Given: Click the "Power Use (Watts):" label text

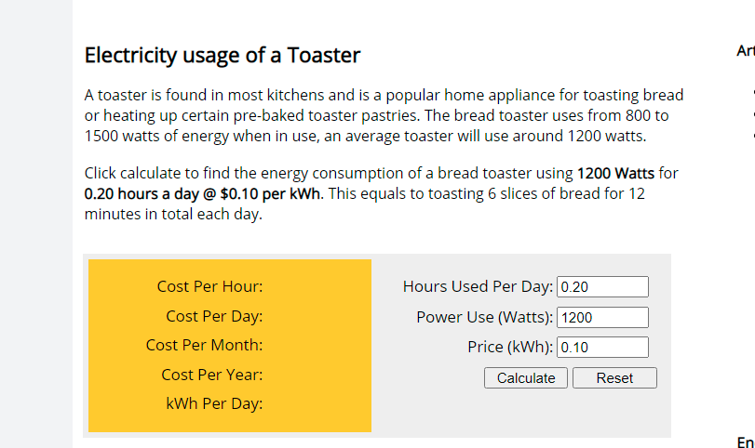Looking at the screenshot, I should (484, 317).
